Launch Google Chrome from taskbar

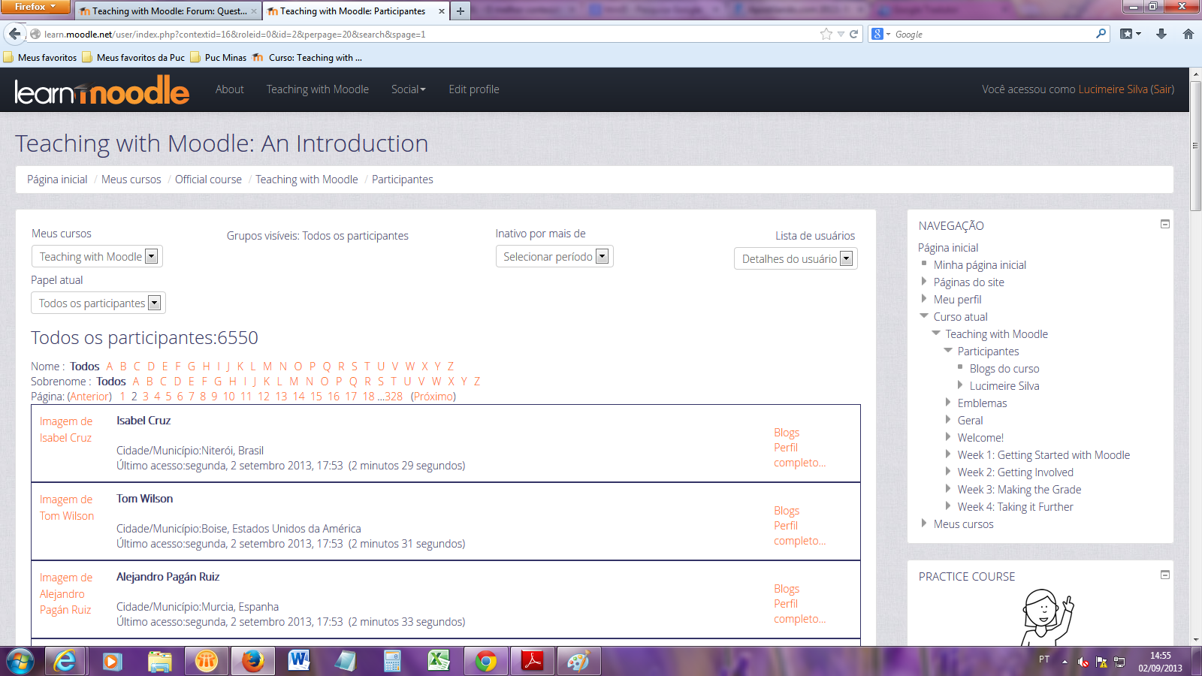[485, 662]
